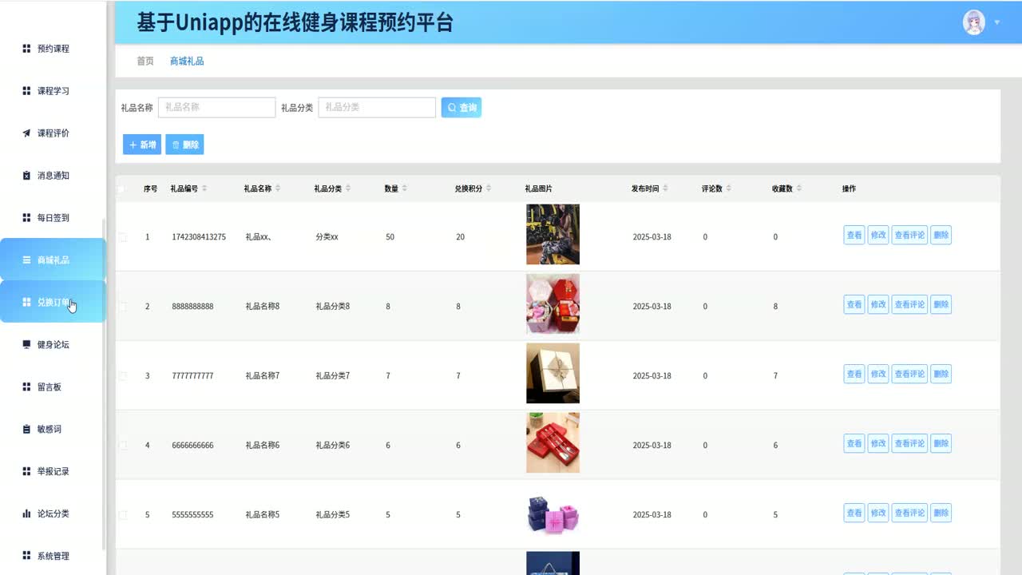Open the gift image for 礼品名称7

pos(553,374)
